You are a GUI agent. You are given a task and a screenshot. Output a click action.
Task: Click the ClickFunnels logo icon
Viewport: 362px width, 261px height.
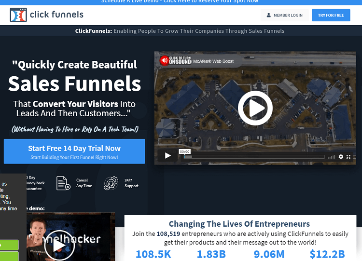point(18,15)
